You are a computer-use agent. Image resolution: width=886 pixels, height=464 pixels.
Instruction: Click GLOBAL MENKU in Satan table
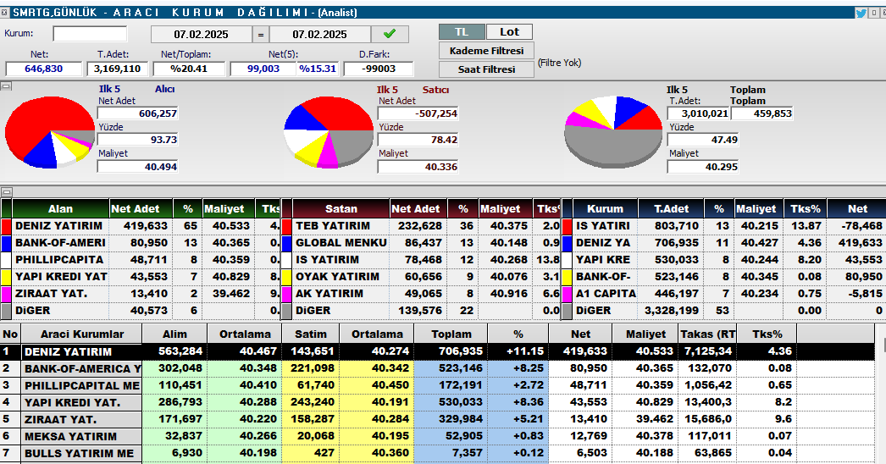click(341, 242)
